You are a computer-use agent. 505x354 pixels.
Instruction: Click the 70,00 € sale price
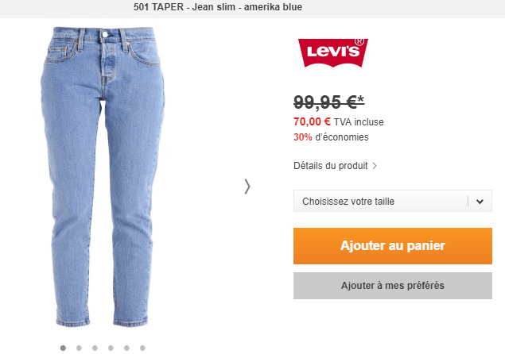[312, 122]
